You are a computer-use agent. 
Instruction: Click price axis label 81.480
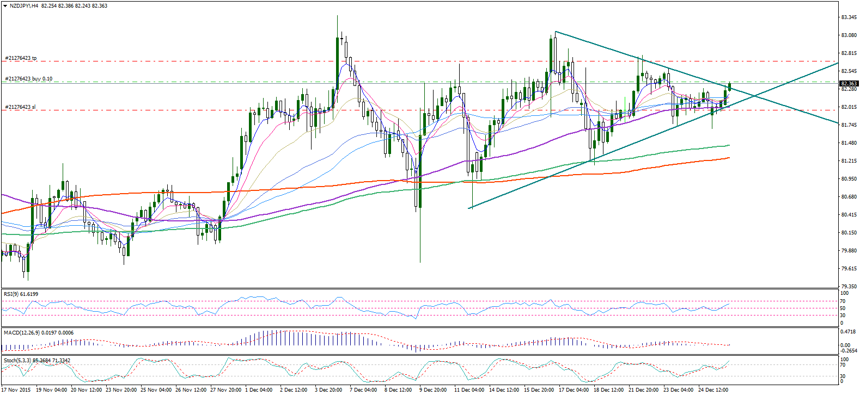(x=848, y=143)
